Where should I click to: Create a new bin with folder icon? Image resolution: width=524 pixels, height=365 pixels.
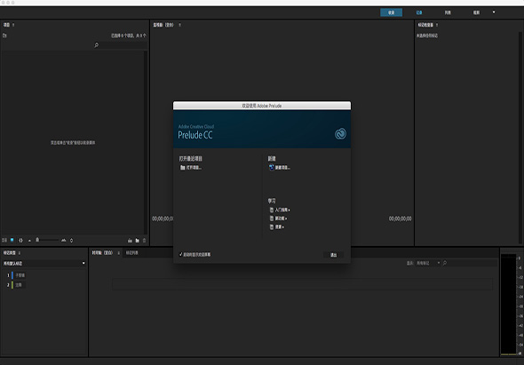tap(138, 241)
